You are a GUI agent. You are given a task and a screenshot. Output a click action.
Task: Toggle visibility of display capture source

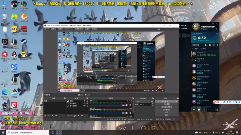tap(84, 106)
